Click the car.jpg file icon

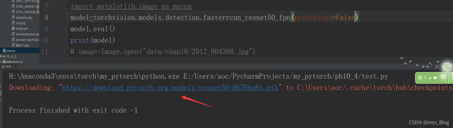point(13,23)
